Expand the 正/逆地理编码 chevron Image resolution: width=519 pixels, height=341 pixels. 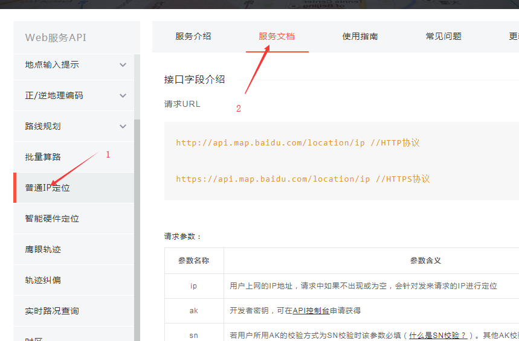(123, 95)
